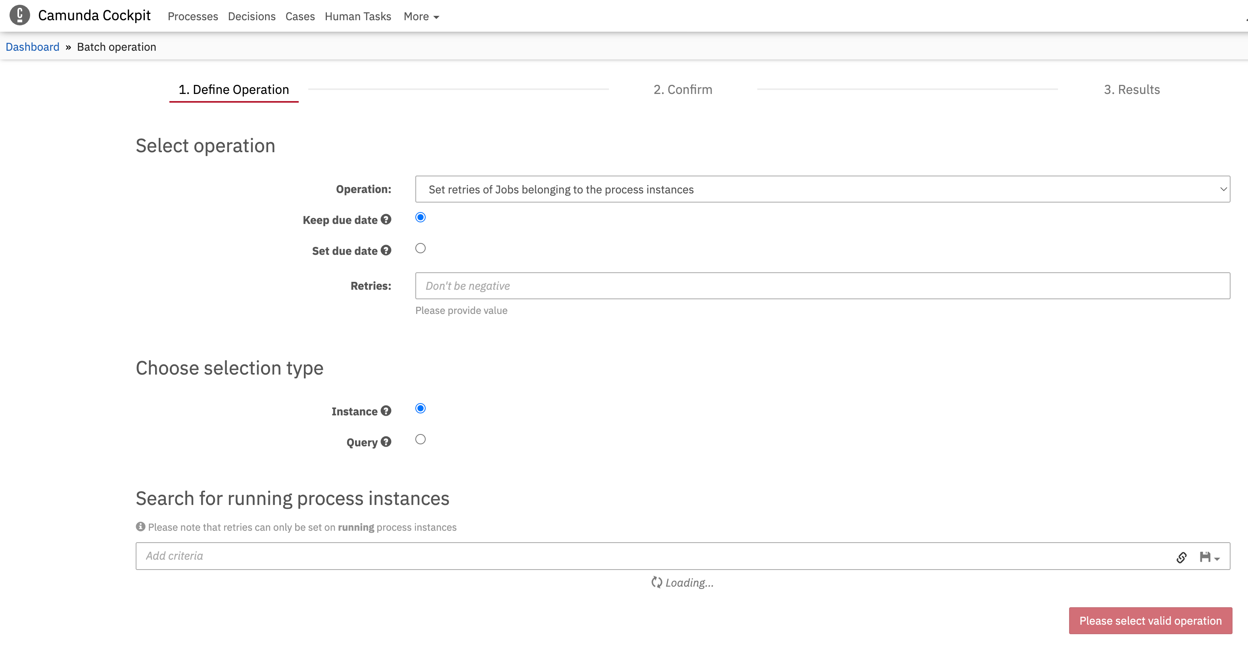The width and height of the screenshot is (1248, 654).
Task: Click Set due date help icon
Action: click(386, 250)
